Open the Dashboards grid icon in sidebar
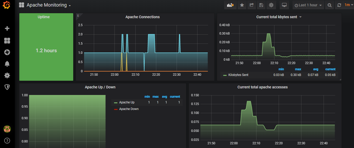 click(7, 41)
